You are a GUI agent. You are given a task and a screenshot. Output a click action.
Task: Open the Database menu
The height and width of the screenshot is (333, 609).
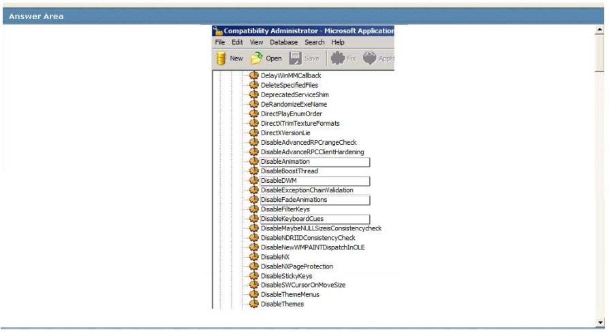(x=283, y=42)
